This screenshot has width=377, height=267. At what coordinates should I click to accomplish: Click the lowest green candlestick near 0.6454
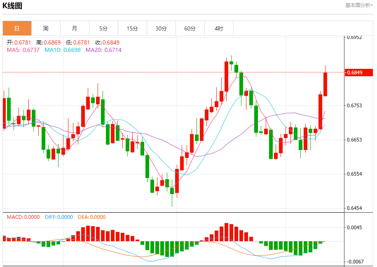coord(172,191)
